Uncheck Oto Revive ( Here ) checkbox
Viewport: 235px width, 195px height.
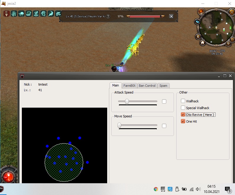(183, 114)
